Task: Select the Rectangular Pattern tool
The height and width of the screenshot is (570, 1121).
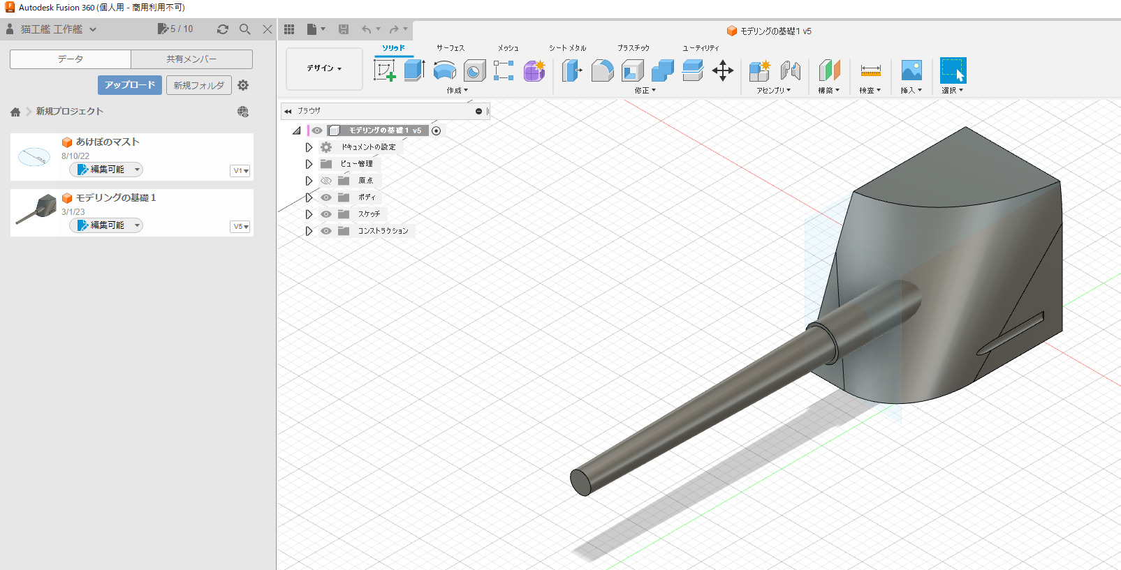Action: (x=504, y=70)
